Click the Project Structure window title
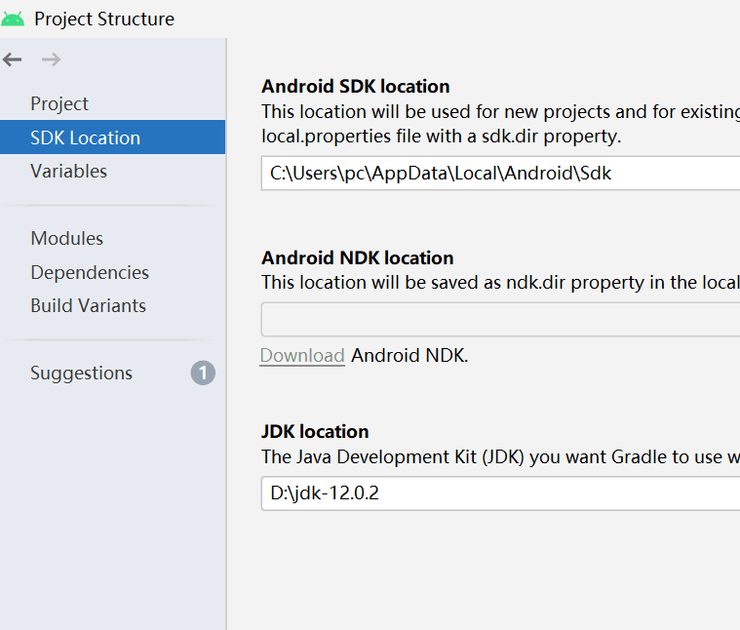The width and height of the screenshot is (740, 630). pyautogui.click(x=104, y=20)
